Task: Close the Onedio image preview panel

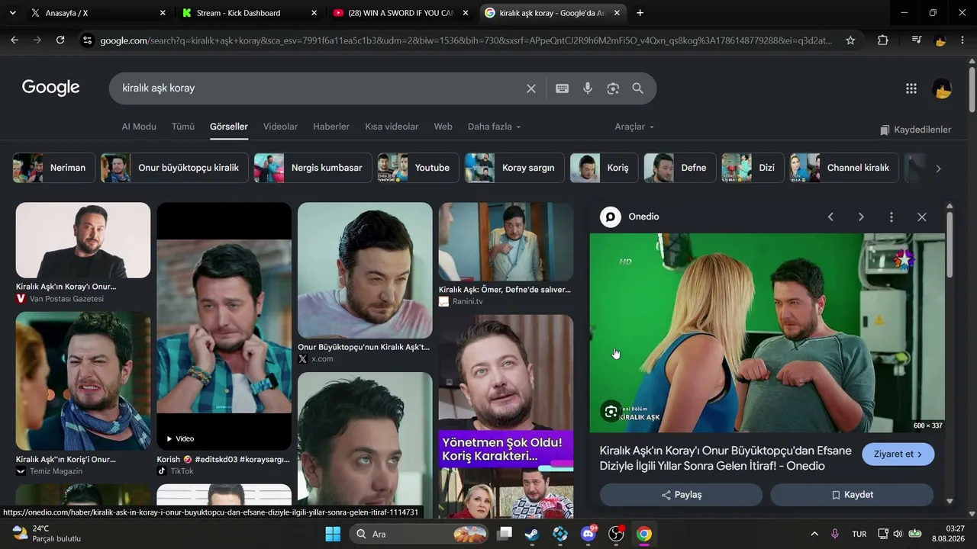Action: [922, 217]
